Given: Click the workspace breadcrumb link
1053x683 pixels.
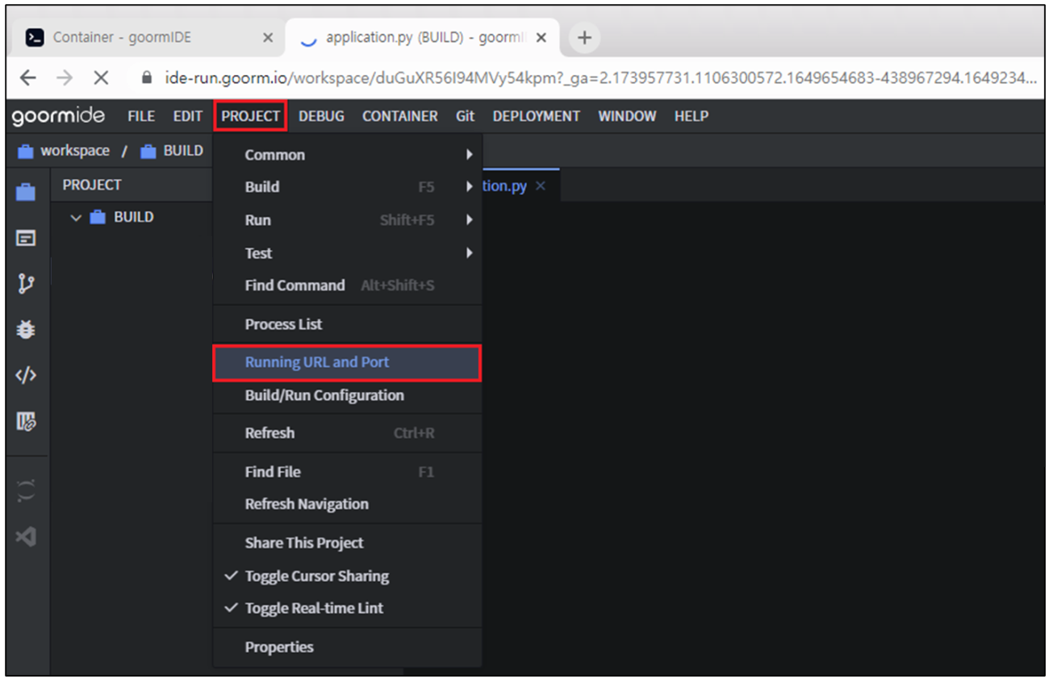Looking at the screenshot, I should [75, 152].
